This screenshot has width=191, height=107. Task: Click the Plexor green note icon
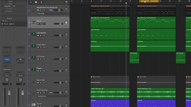(x=33, y=70)
